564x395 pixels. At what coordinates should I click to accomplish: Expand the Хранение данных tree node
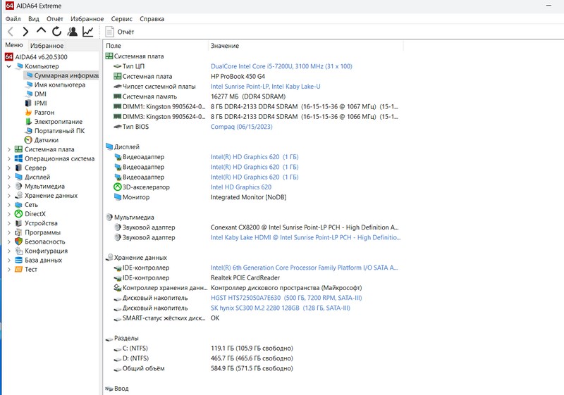(8, 196)
